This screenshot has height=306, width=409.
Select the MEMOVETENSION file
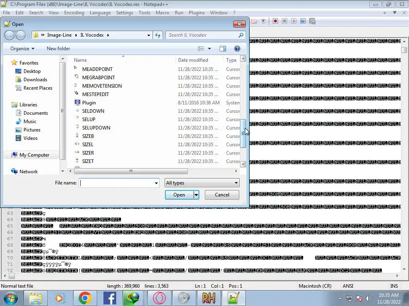click(102, 86)
